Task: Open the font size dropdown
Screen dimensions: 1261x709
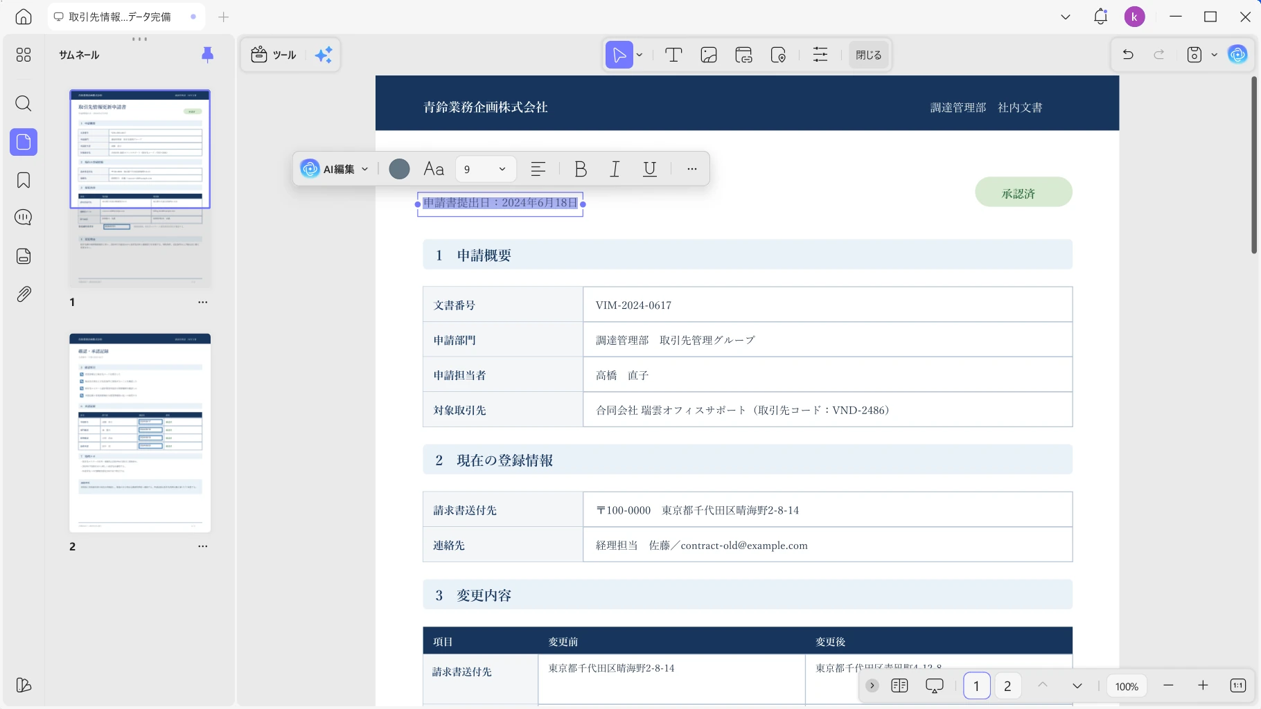Action: [486, 169]
